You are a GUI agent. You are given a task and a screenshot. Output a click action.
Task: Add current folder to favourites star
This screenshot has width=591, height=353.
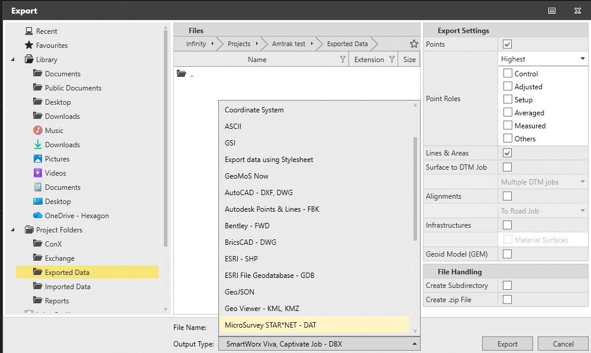414,44
